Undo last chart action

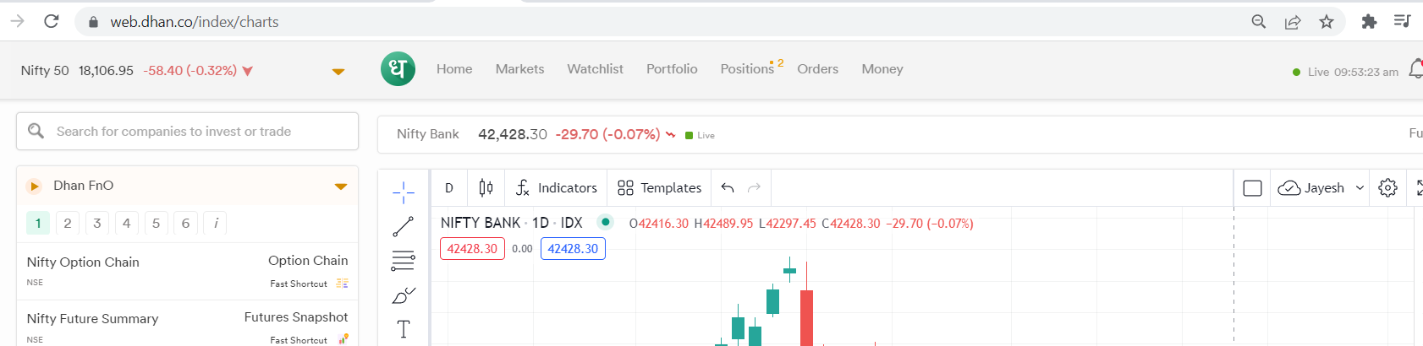tap(728, 187)
